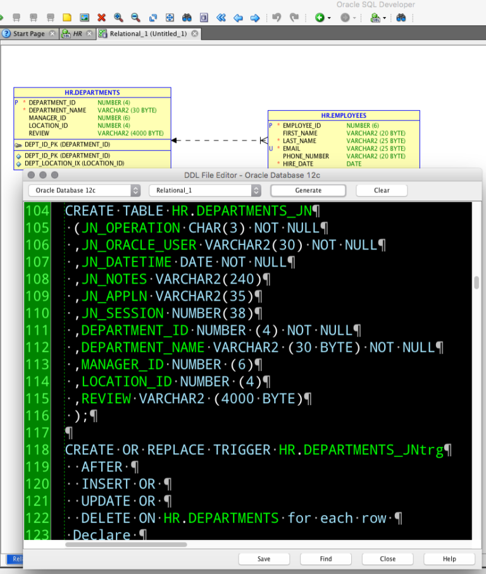Click DEPARTMENT_NAME on code line 112
486x574 pixels.
coord(143,347)
